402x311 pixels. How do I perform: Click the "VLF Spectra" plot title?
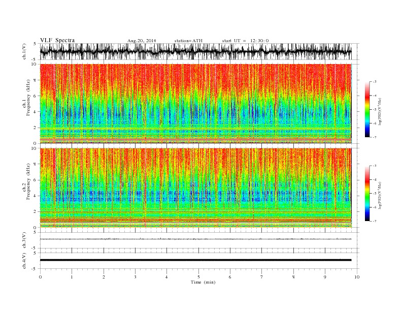coord(57,40)
